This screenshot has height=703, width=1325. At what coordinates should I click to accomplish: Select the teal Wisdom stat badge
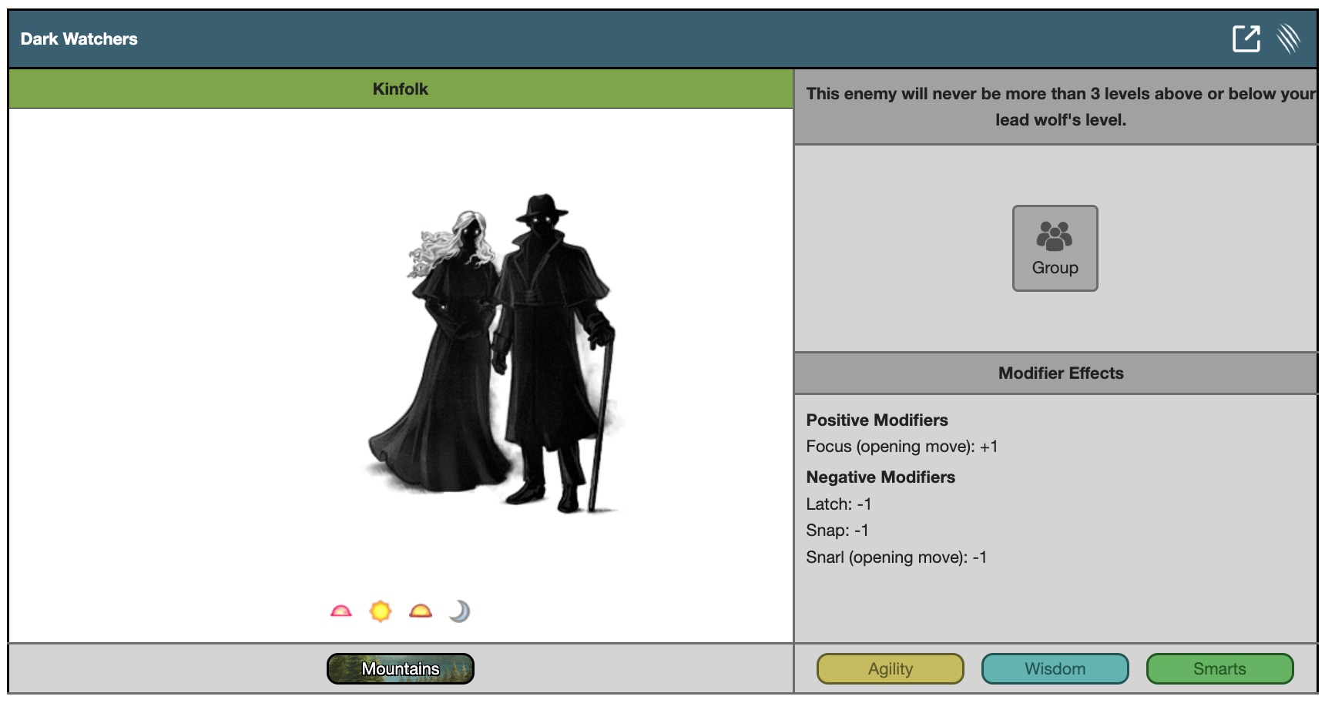pyautogui.click(x=1055, y=668)
